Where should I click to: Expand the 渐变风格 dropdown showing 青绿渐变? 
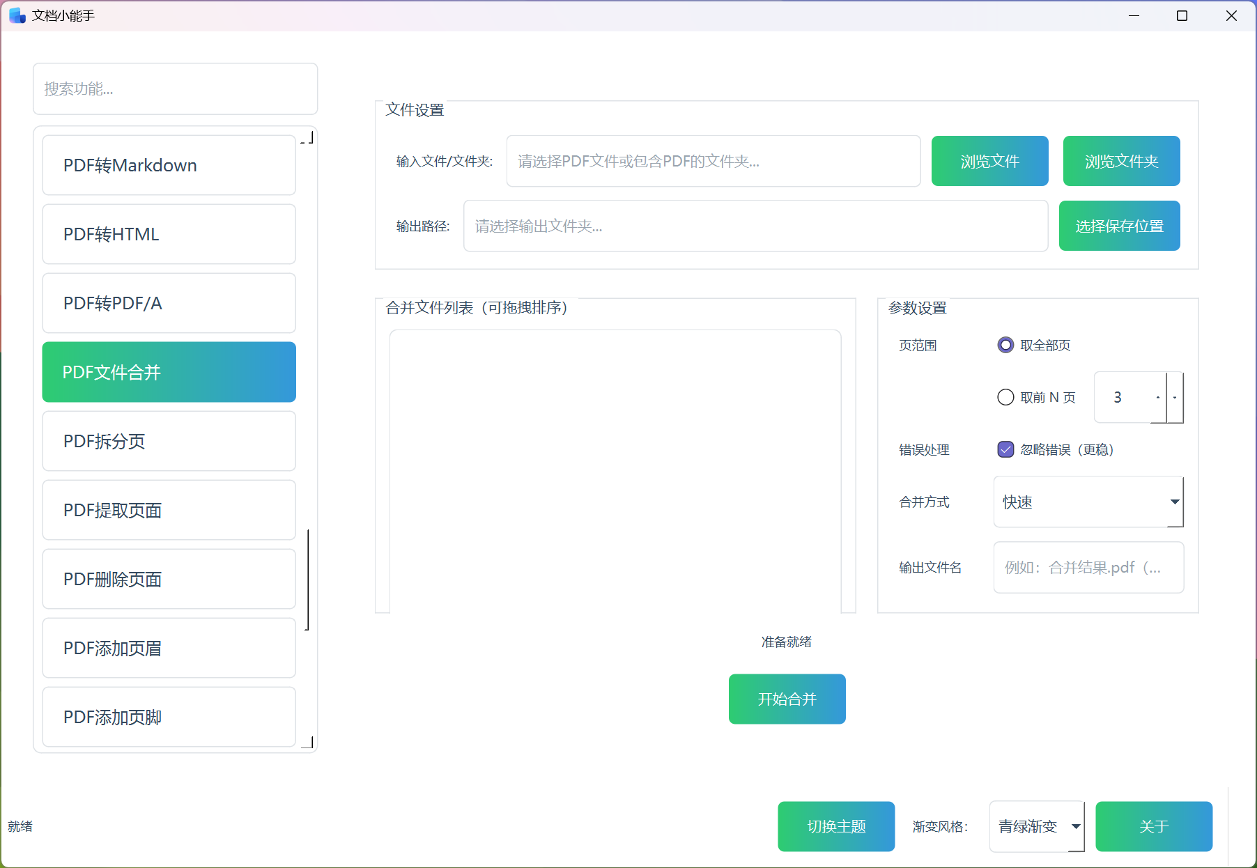[1036, 827]
